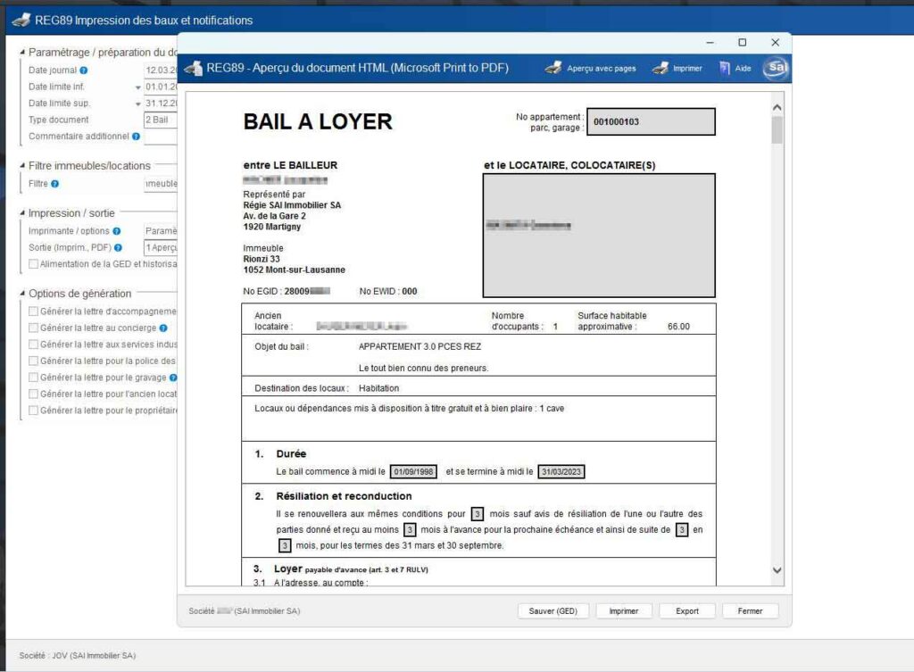Check Générer la lettre pour le gravage
Image resolution: width=914 pixels, height=672 pixels.
click(34, 377)
